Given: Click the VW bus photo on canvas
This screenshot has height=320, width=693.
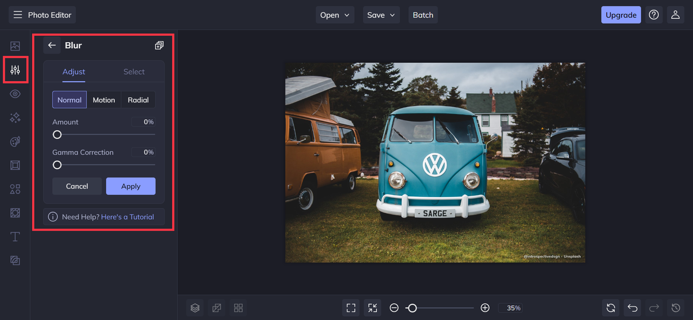Looking at the screenshot, I should click(435, 162).
